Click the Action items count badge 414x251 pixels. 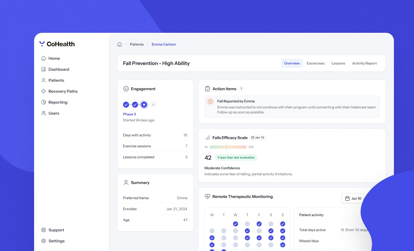pyautogui.click(x=241, y=89)
